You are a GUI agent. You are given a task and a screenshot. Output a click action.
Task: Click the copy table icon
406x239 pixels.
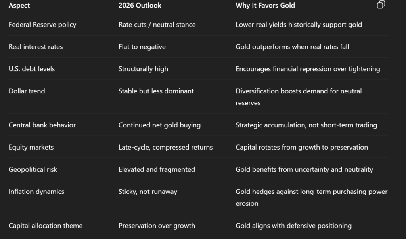coord(381,5)
